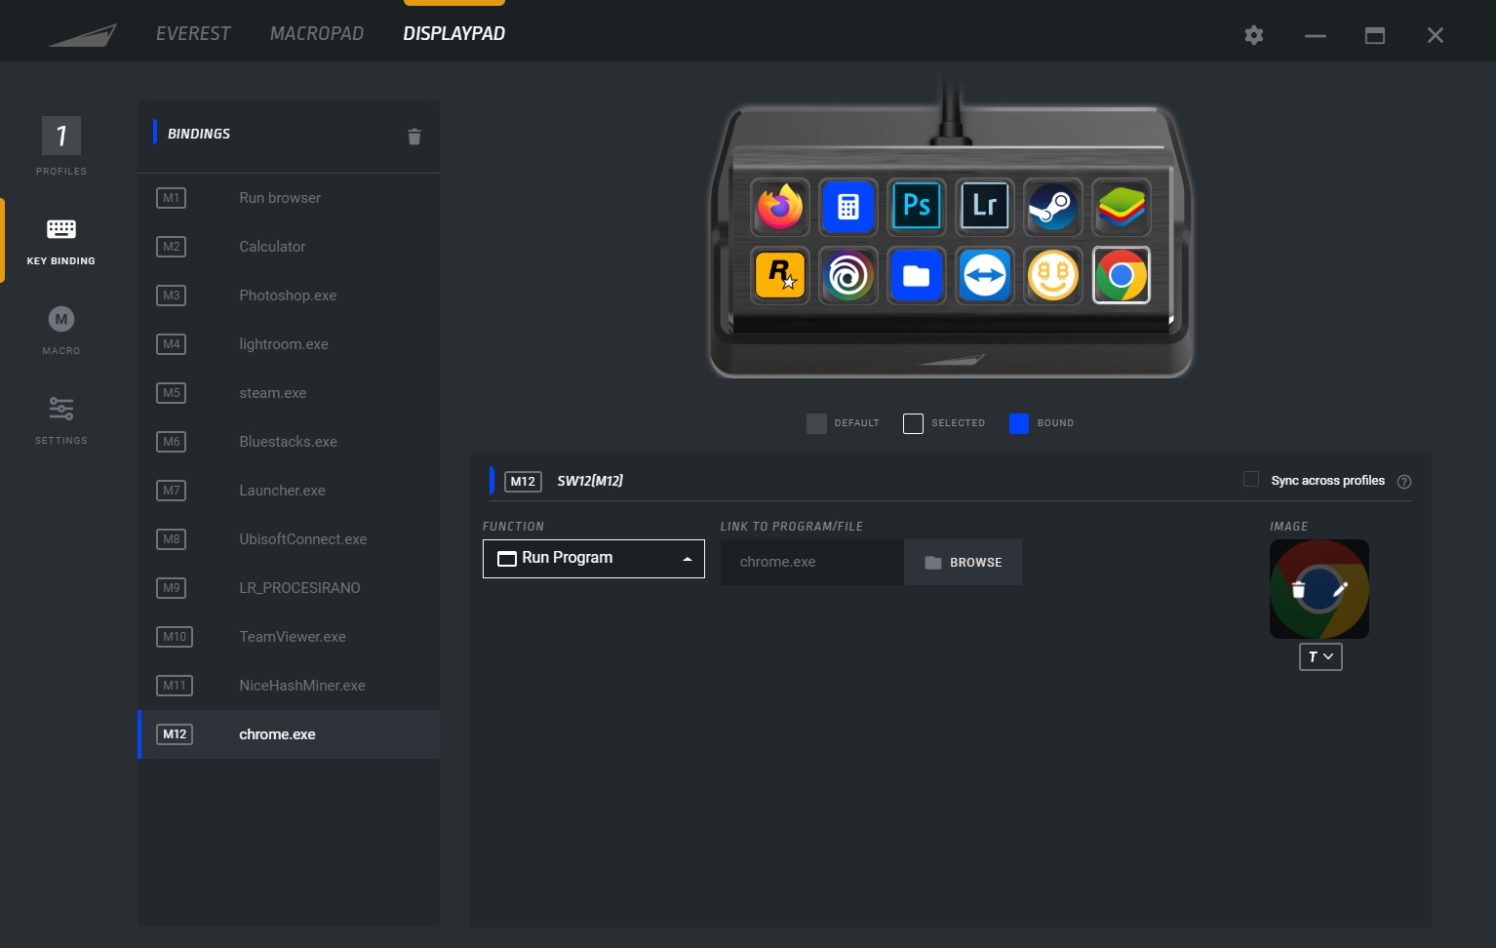Select the M2 Calculator binding

click(289, 247)
